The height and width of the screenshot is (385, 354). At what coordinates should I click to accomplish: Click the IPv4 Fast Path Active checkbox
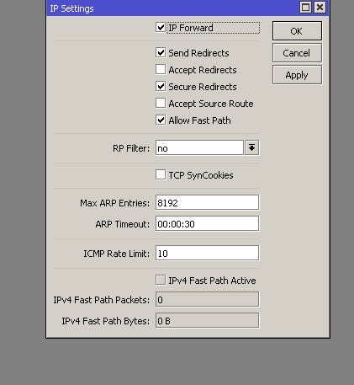161,280
